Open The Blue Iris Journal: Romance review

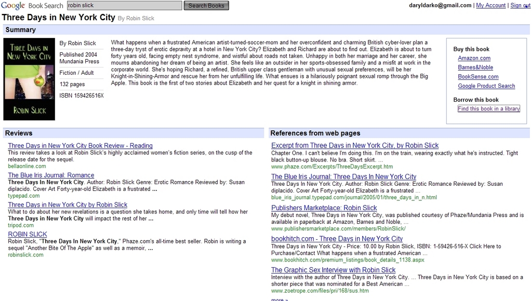tap(51, 175)
